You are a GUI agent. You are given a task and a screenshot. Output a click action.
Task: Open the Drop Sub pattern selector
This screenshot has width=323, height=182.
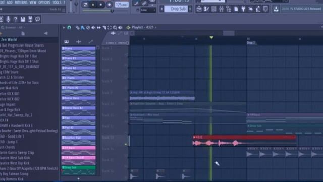[176, 9]
